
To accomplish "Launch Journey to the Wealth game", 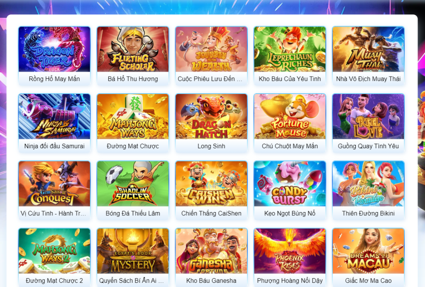I will [211, 49].
